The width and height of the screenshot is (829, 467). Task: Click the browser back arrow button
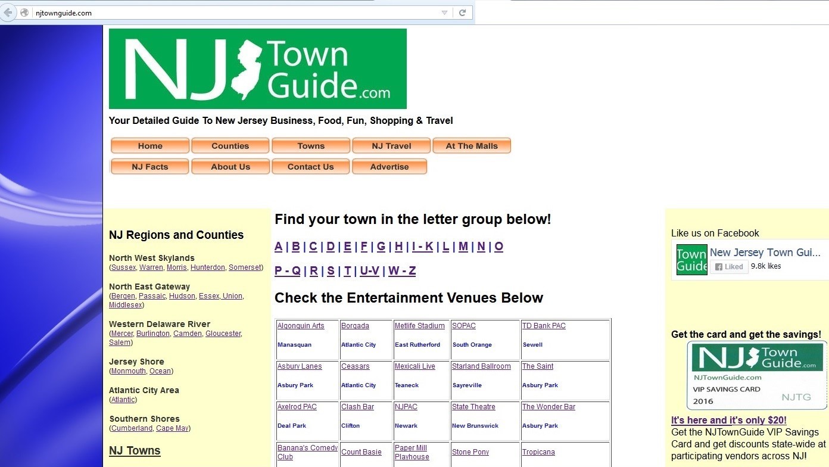coord(7,13)
